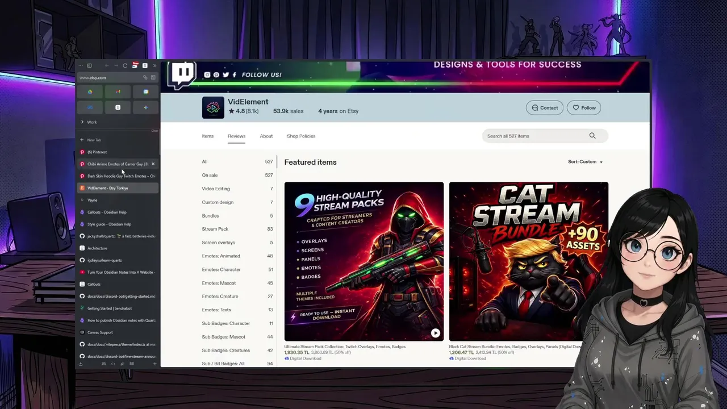
Task: Open the Gmail pinned shortcut
Action: [x=118, y=91]
